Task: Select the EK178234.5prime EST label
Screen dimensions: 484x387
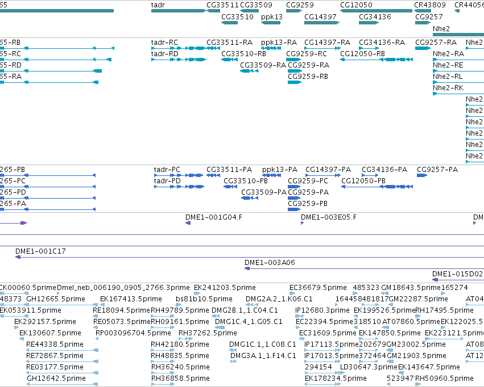Action: click(336, 378)
